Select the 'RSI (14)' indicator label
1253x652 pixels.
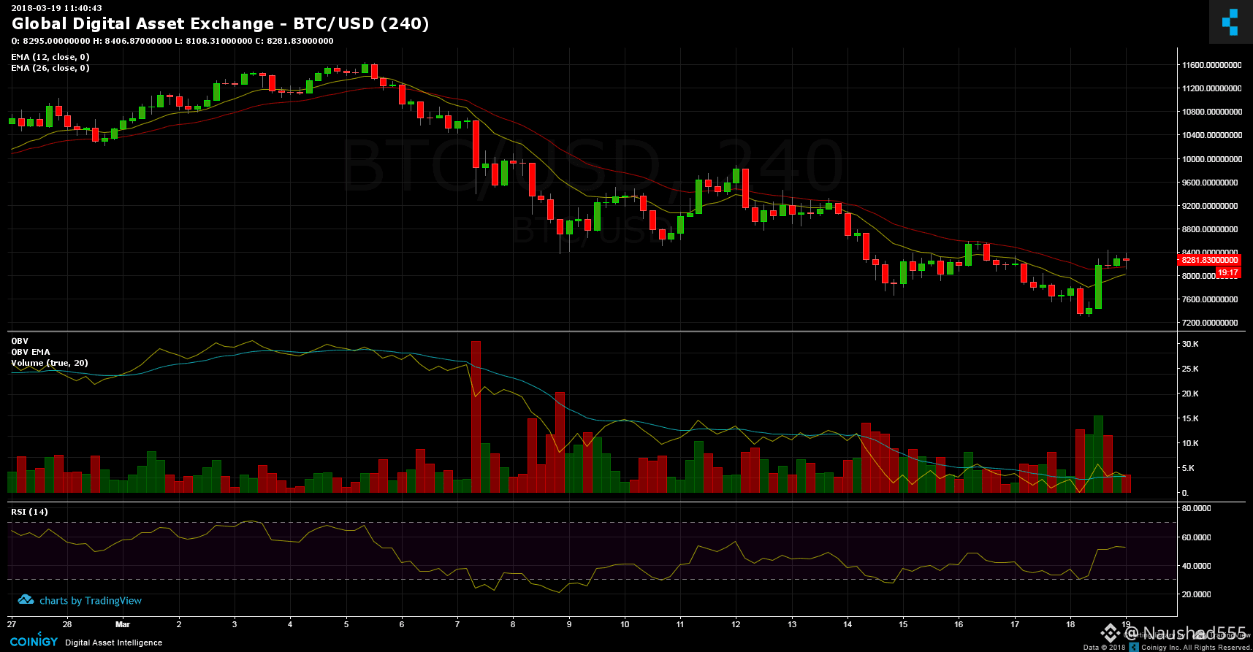[x=29, y=512]
